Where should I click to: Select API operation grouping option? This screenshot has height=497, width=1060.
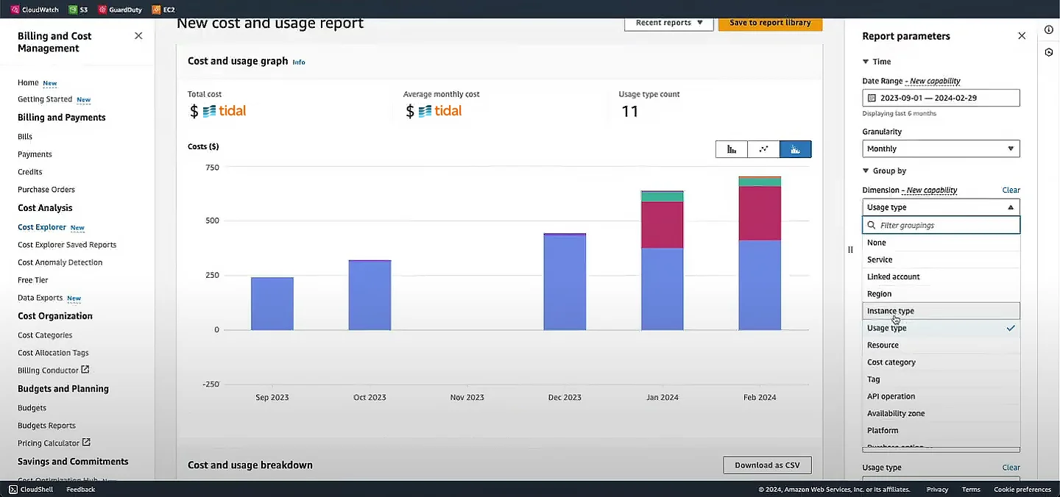(x=941, y=396)
